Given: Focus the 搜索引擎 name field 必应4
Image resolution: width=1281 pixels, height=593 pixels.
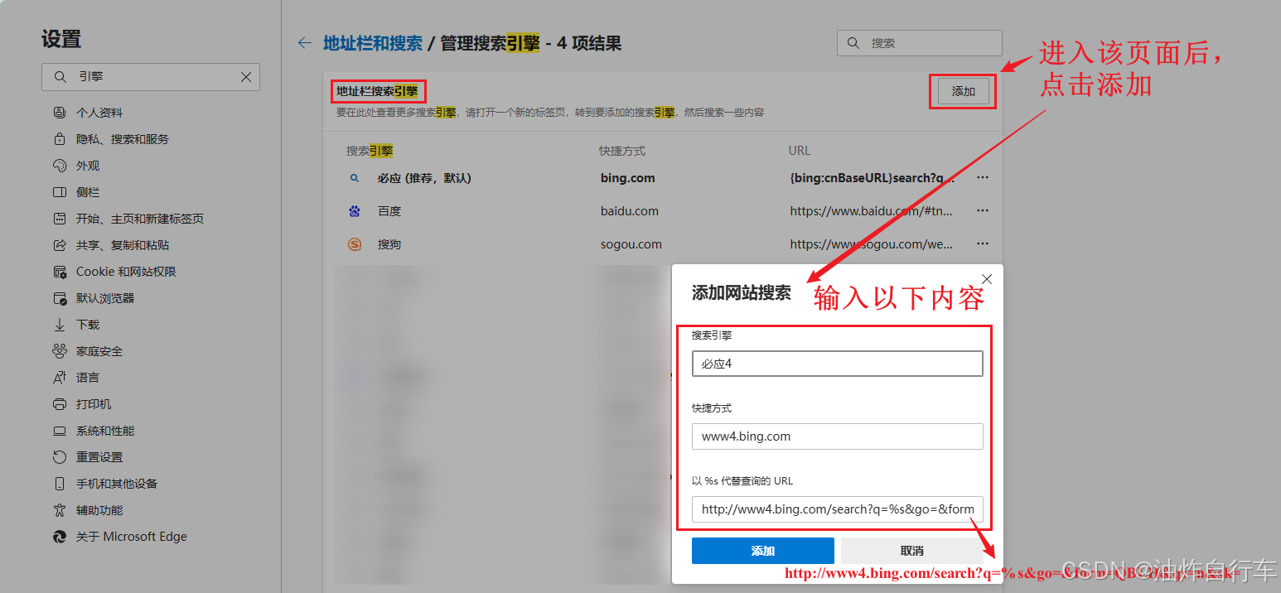Looking at the screenshot, I should click(x=838, y=364).
